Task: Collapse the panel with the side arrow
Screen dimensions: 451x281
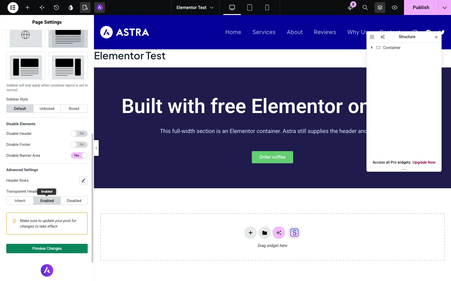Action: 96,148
